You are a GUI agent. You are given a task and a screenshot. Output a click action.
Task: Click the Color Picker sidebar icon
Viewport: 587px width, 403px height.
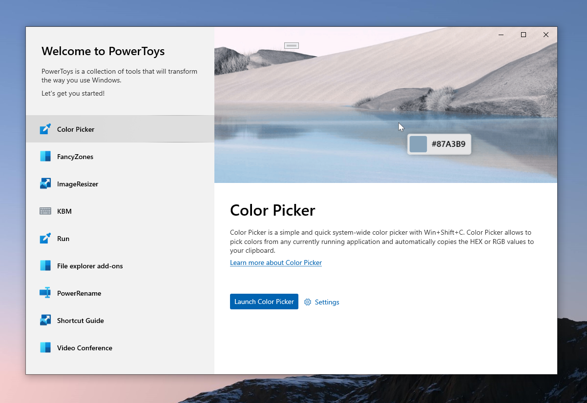click(x=45, y=129)
